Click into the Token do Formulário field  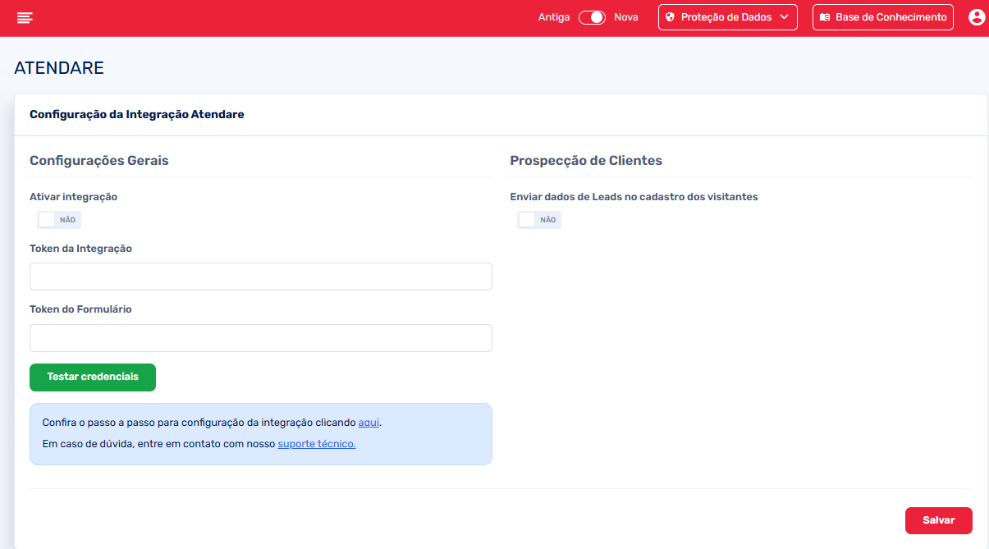[260, 338]
